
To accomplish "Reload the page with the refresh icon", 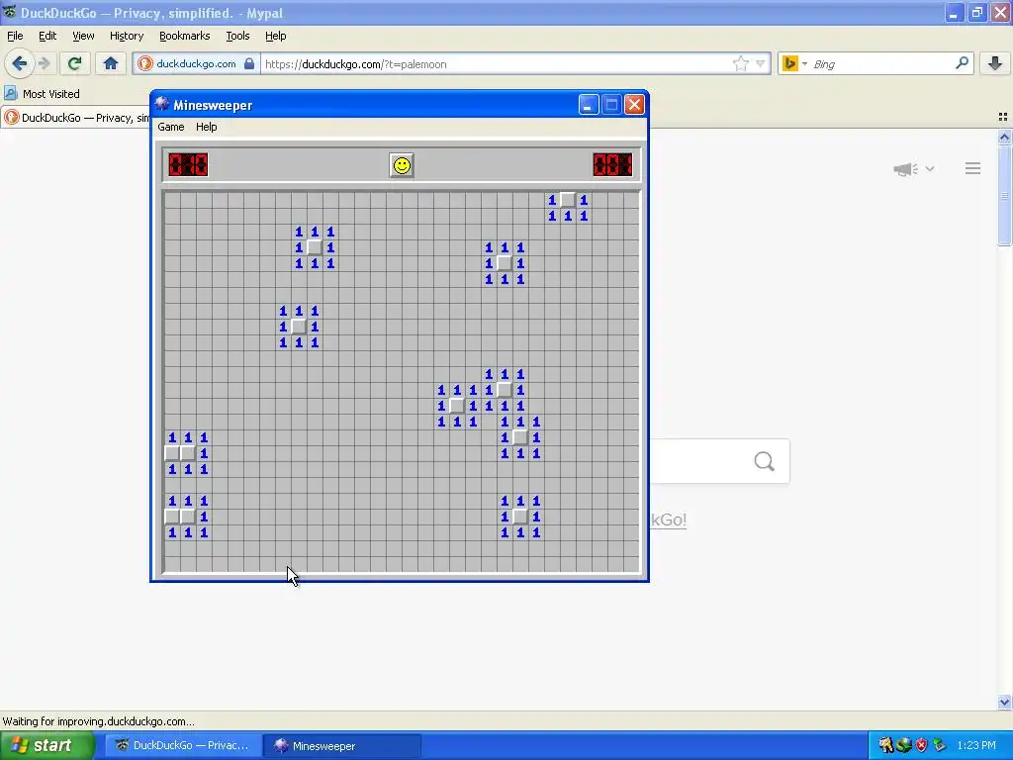I will pyautogui.click(x=75, y=63).
